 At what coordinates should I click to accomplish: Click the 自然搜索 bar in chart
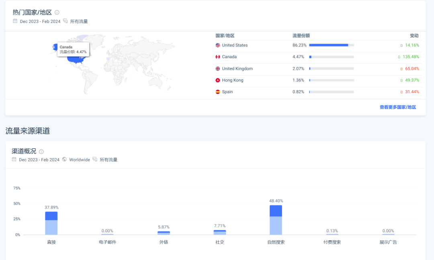[276, 220]
